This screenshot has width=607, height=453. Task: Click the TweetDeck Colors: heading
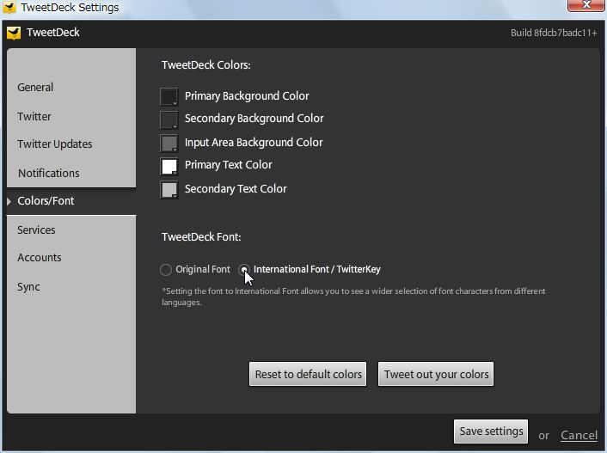pos(206,65)
